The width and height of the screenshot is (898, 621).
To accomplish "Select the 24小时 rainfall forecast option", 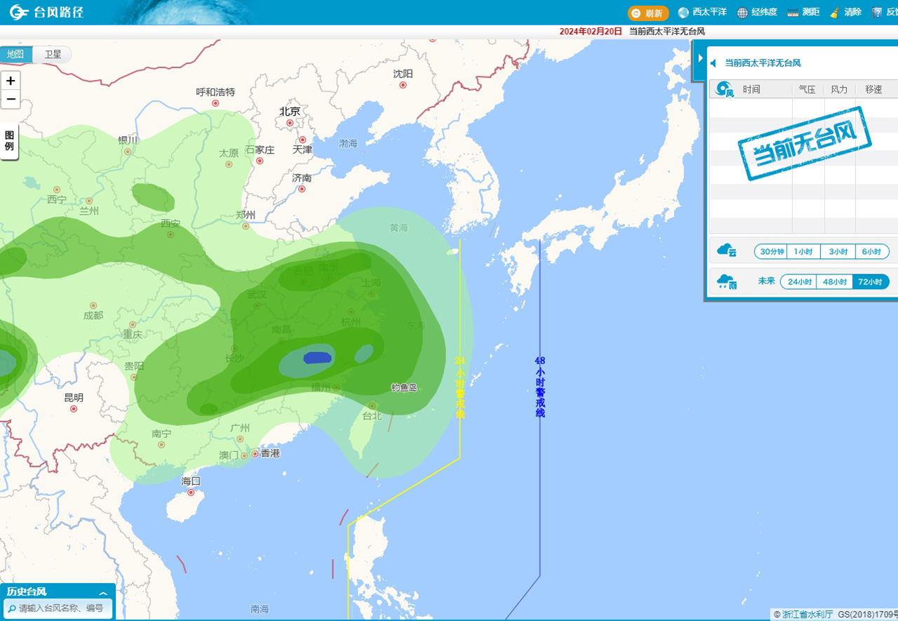I will click(799, 282).
